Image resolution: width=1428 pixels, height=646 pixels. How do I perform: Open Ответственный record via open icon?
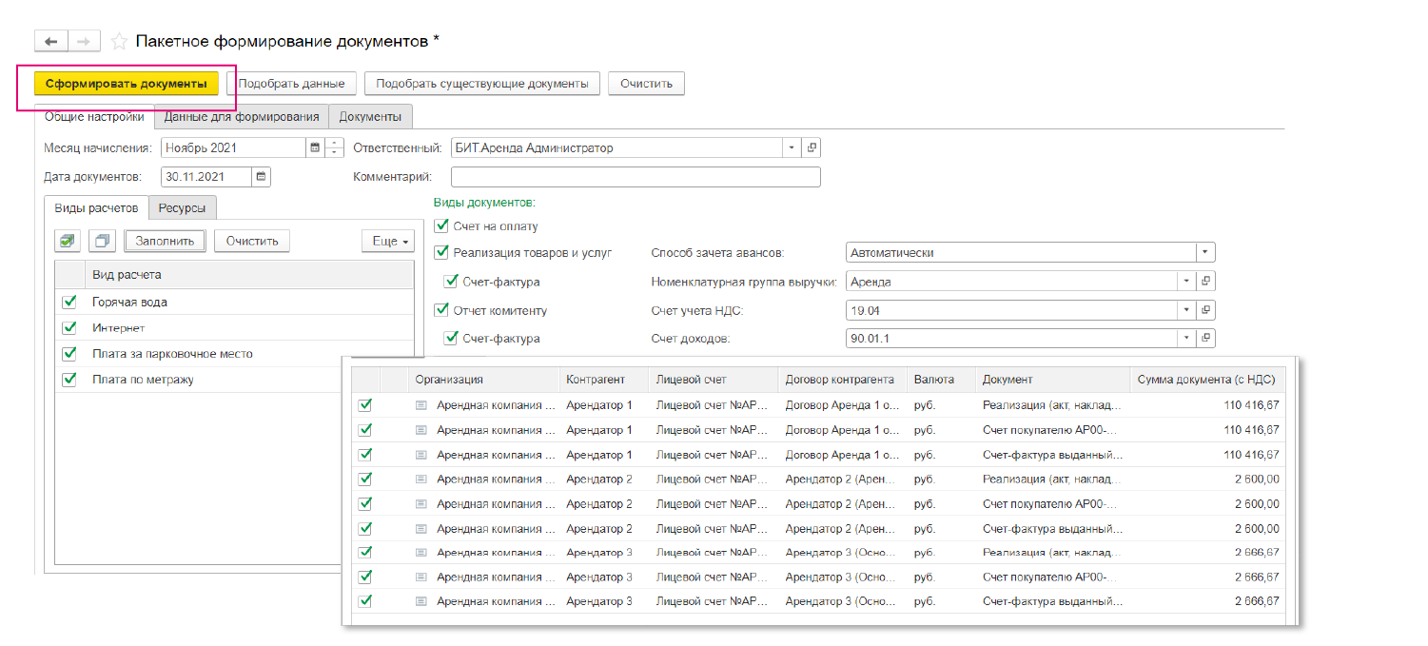click(811, 147)
